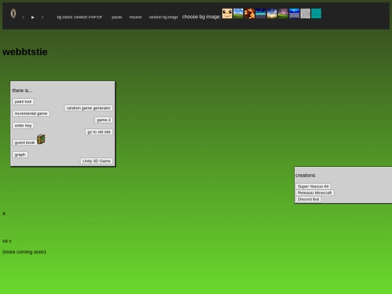Open game 2
Screen dimensions: 392x294
coord(104,120)
